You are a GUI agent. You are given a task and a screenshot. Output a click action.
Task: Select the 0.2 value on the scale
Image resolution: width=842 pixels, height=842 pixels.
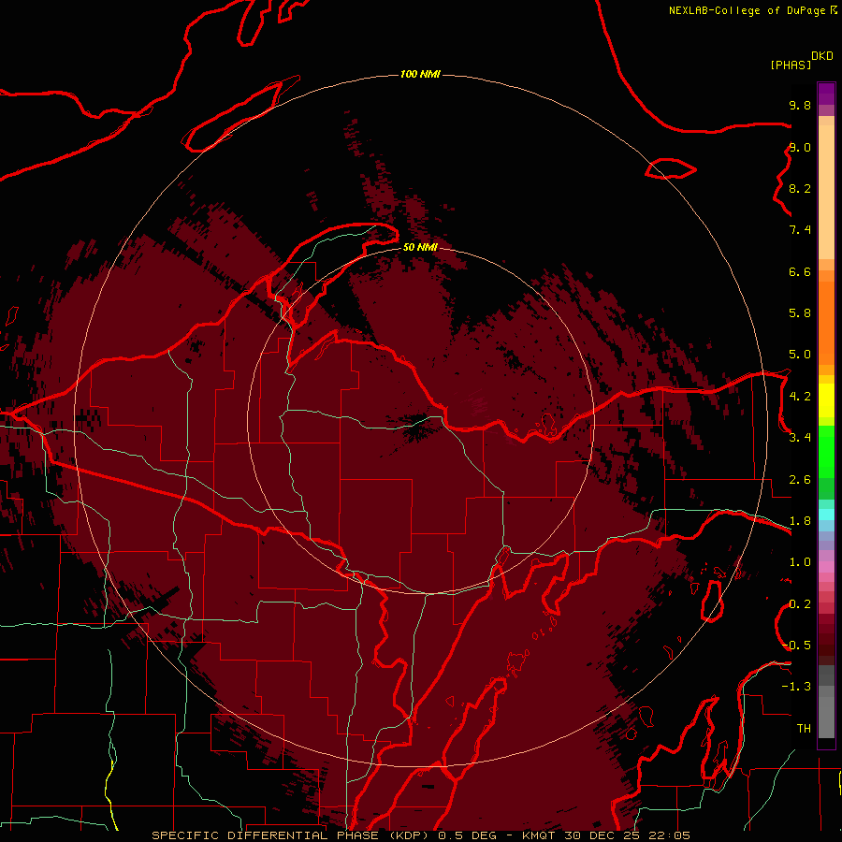800,604
